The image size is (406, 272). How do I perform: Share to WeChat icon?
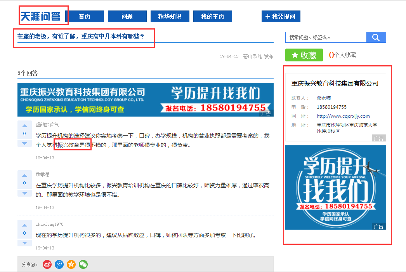coord(83,265)
